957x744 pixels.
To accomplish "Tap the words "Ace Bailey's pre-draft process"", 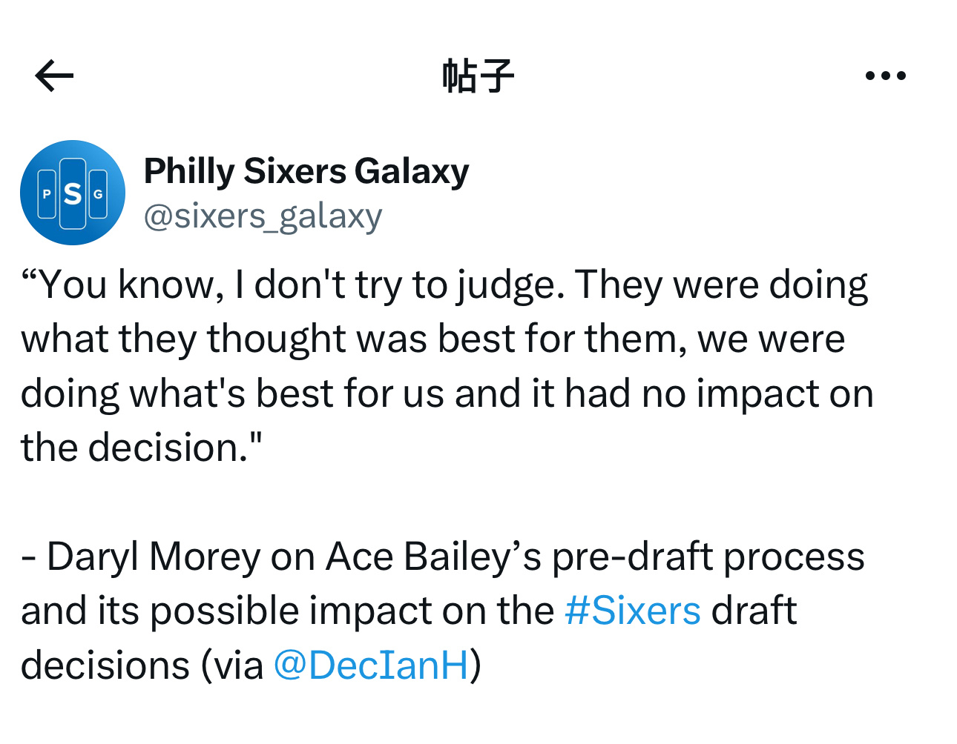I will coord(595,557).
